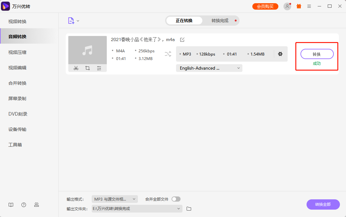This screenshot has height=217, width=346.
Task: Select 工具箱 in sidebar
Action: pos(15,145)
